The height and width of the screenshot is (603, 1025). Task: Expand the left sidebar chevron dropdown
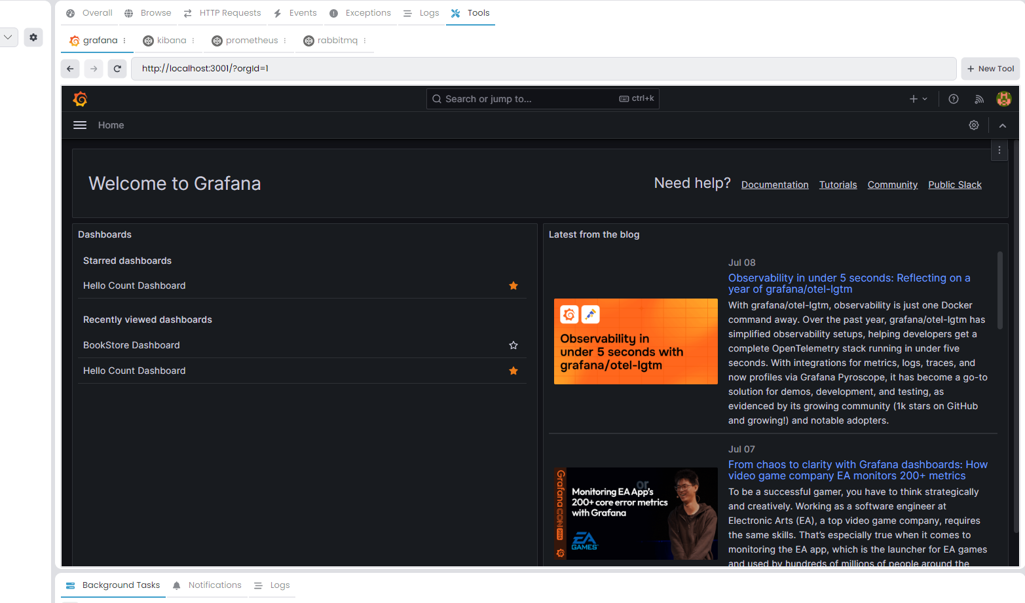click(8, 37)
